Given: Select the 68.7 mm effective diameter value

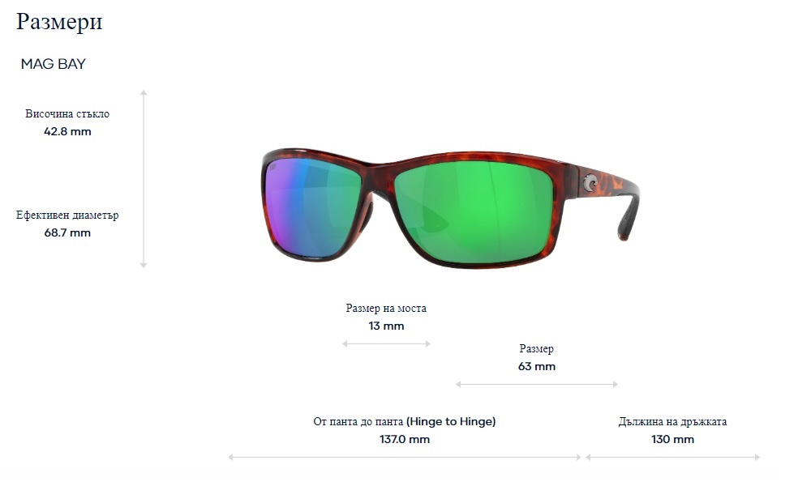Looking at the screenshot, I should (67, 232).
